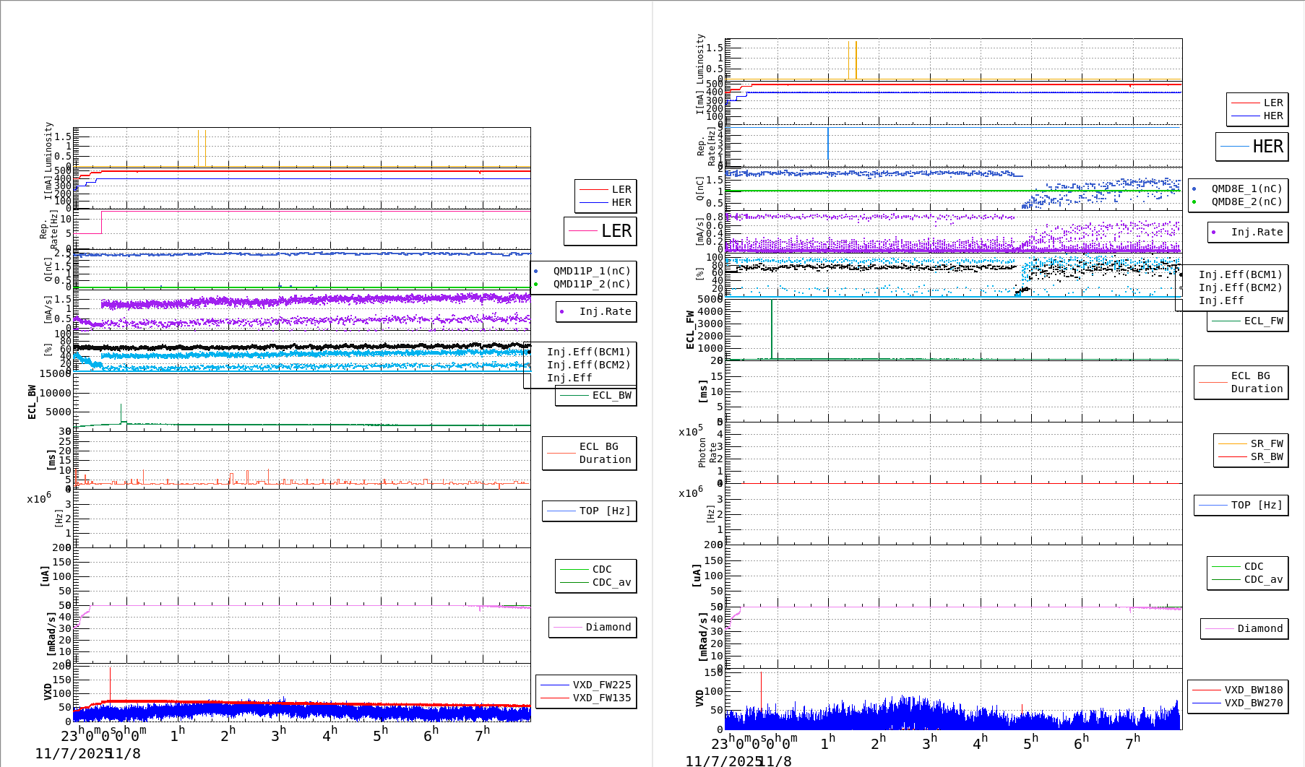
Task: Select the ECL_FW legend entry
Action: tap(1262, 321)
